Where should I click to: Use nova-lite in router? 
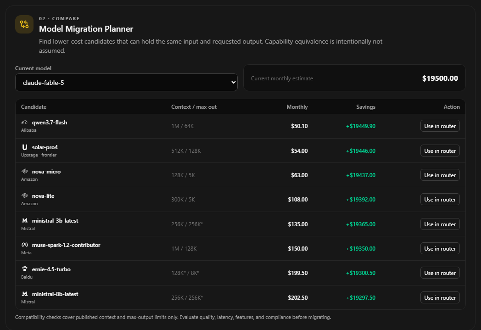point(440,199)
